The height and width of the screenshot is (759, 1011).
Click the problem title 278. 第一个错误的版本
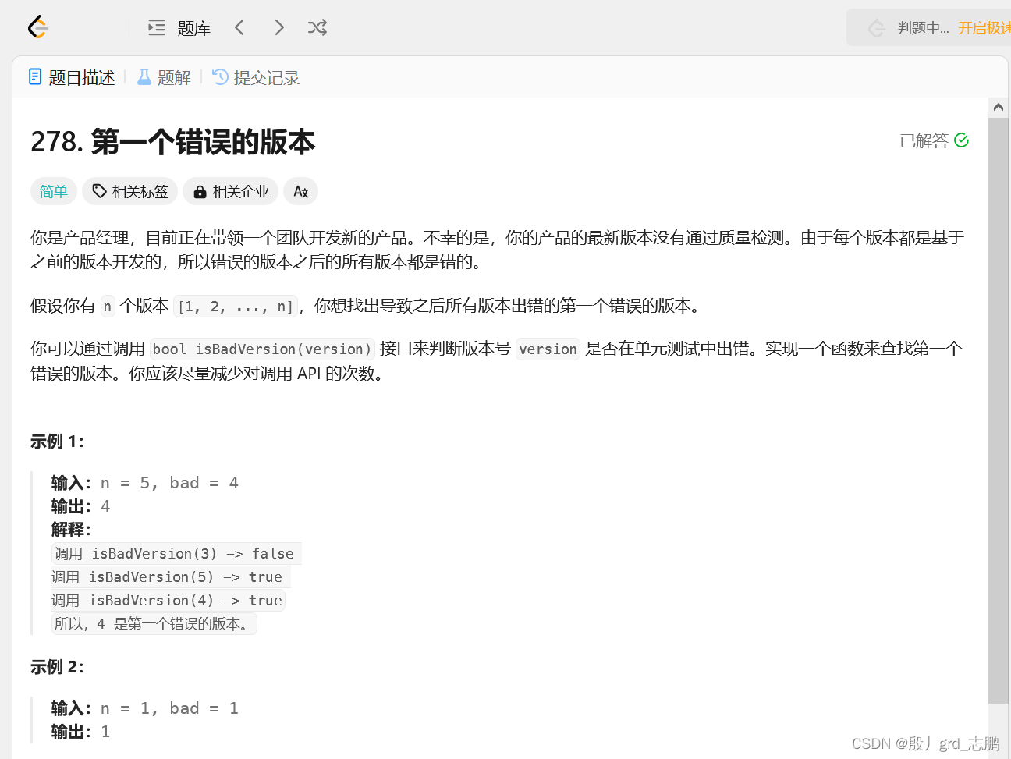pos(172,142)
